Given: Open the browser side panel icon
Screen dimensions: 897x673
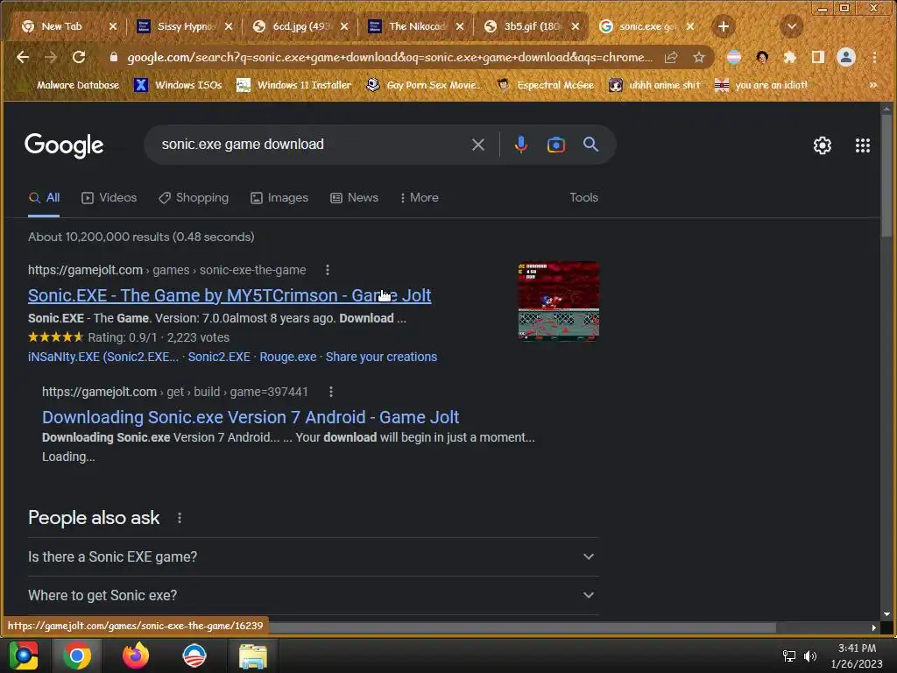Looking at the screenshot, I should 818,57.
